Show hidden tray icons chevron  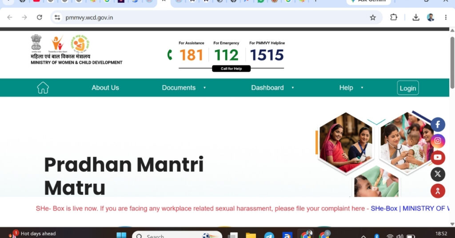click(x=363, y=236)
